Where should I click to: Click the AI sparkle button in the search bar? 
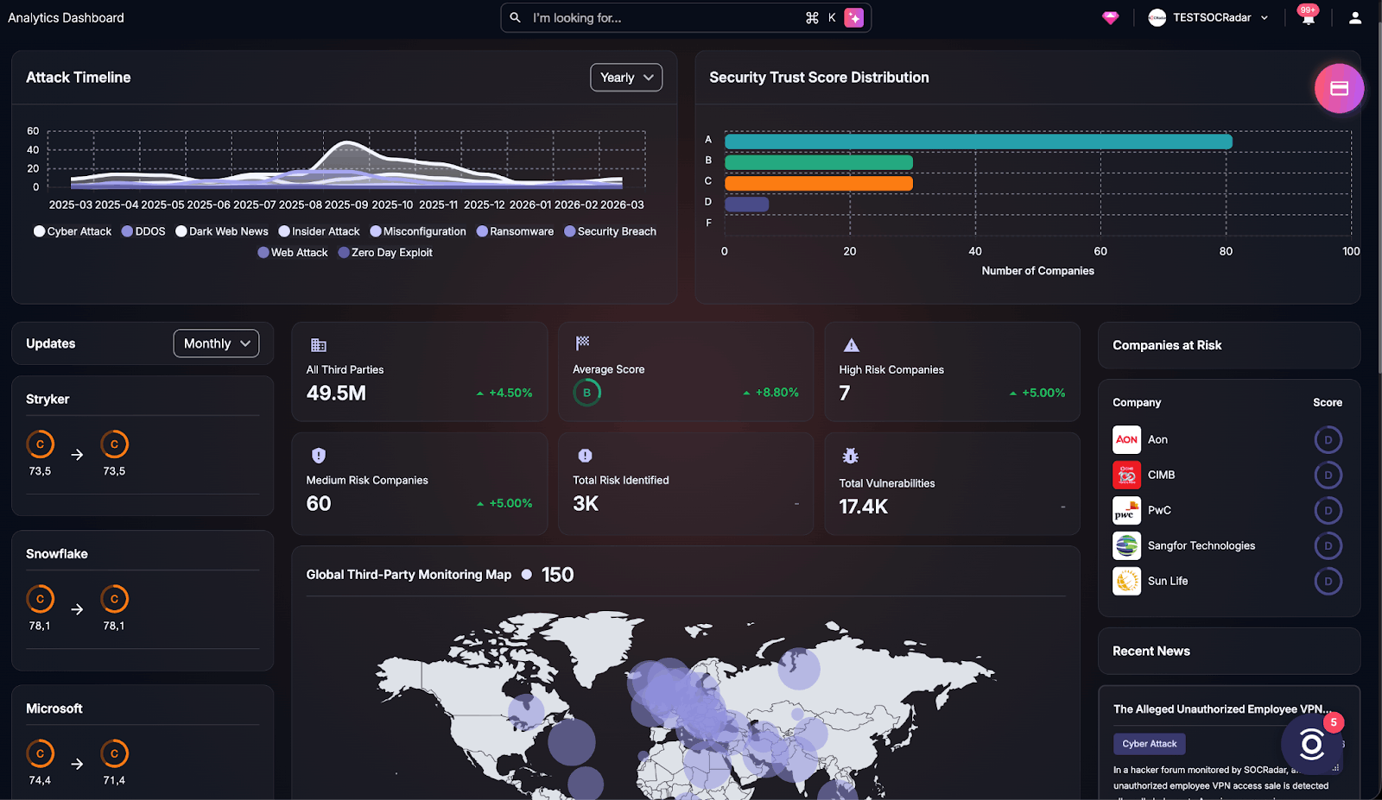tap(854, 17)
